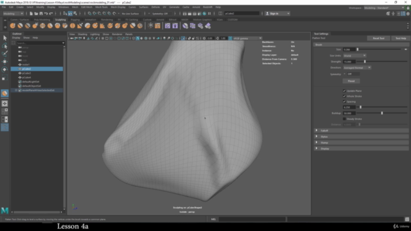Image resolution: width=411 pixels, height=231 pixels.
Task: Open the Symmetry: Off dropdown in status line
Action: [x=162, y=13]
